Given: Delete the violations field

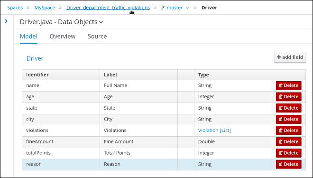Looking at the screenshot, I should click(289, 131).
